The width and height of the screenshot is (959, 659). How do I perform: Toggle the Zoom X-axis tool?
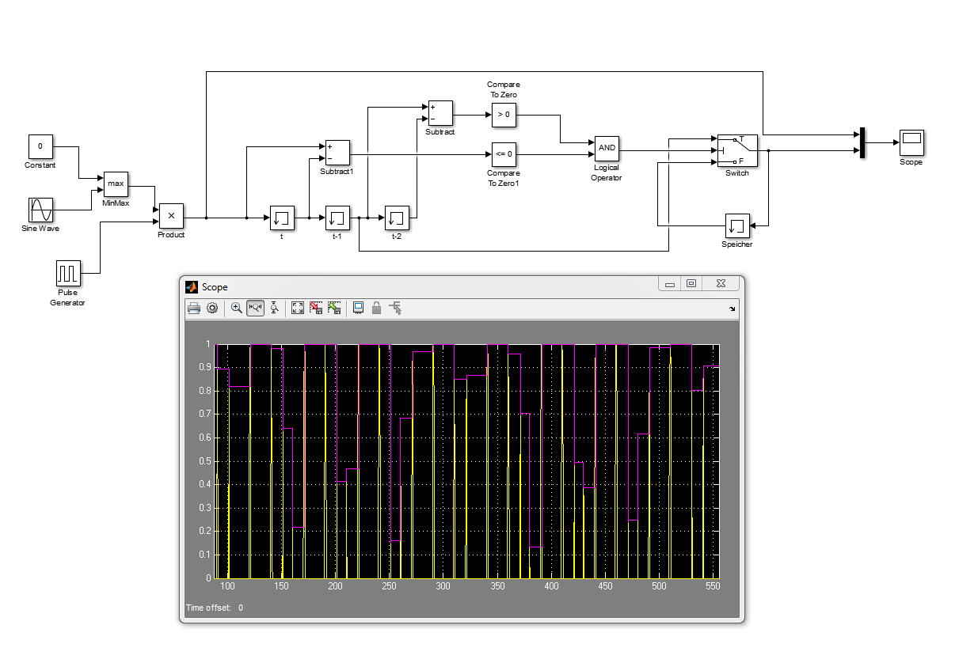255,309
